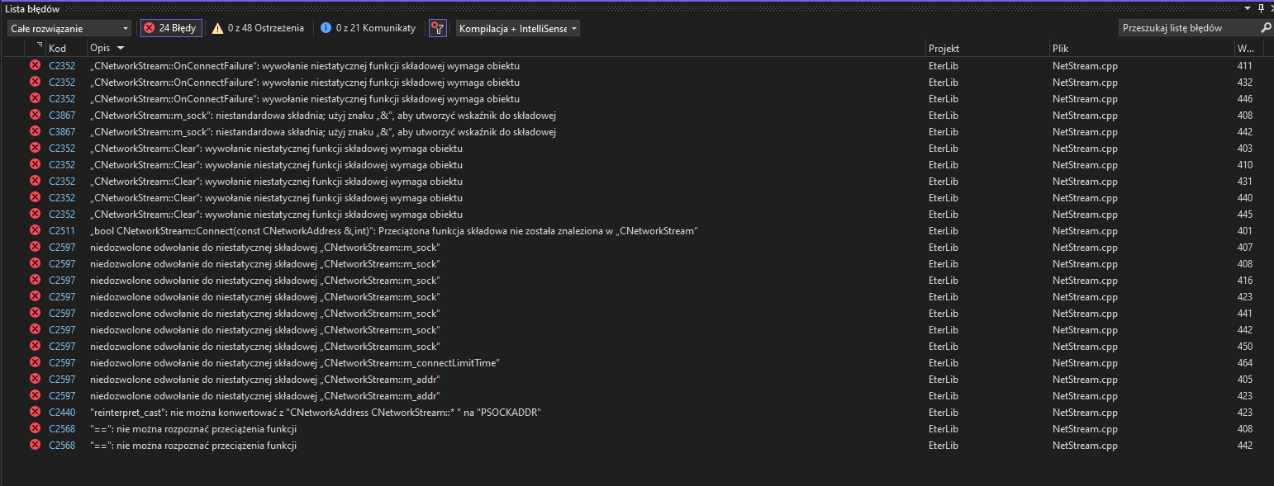1274x486 pixels.
Task: Click the search magnifier icon
Action: [x=1266, y=28]
